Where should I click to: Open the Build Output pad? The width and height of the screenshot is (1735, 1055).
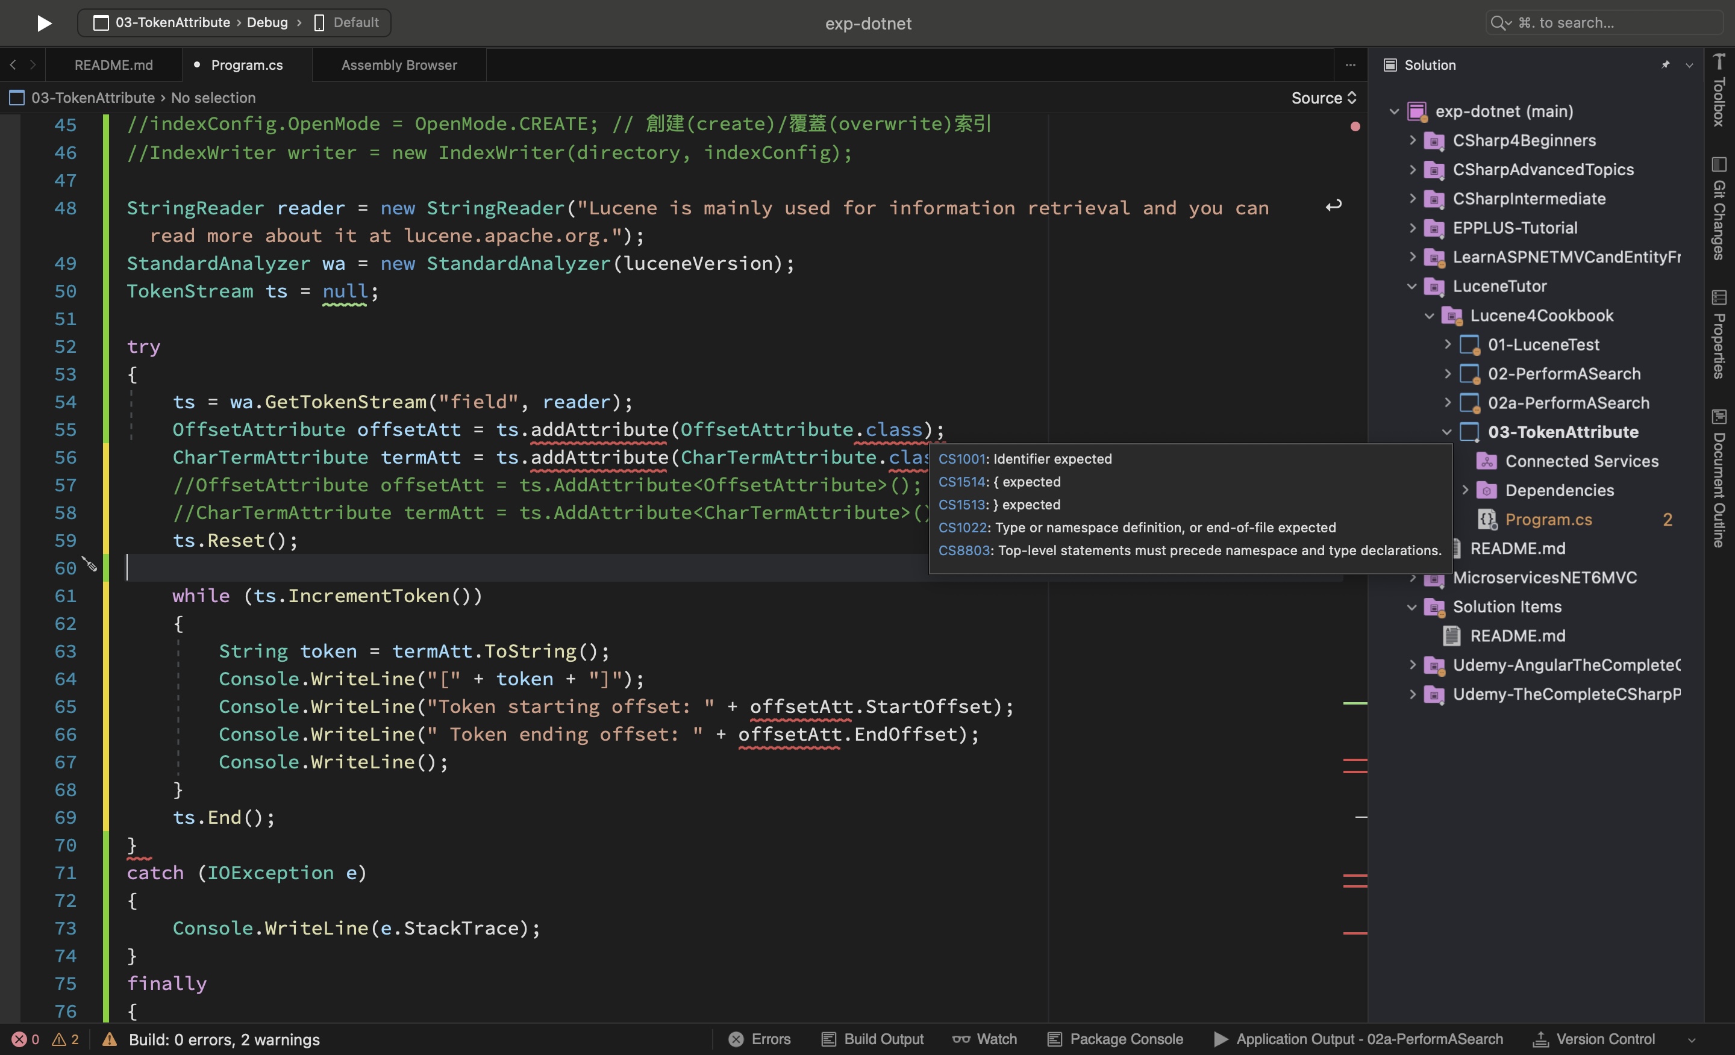click(x=872, y=1039)
